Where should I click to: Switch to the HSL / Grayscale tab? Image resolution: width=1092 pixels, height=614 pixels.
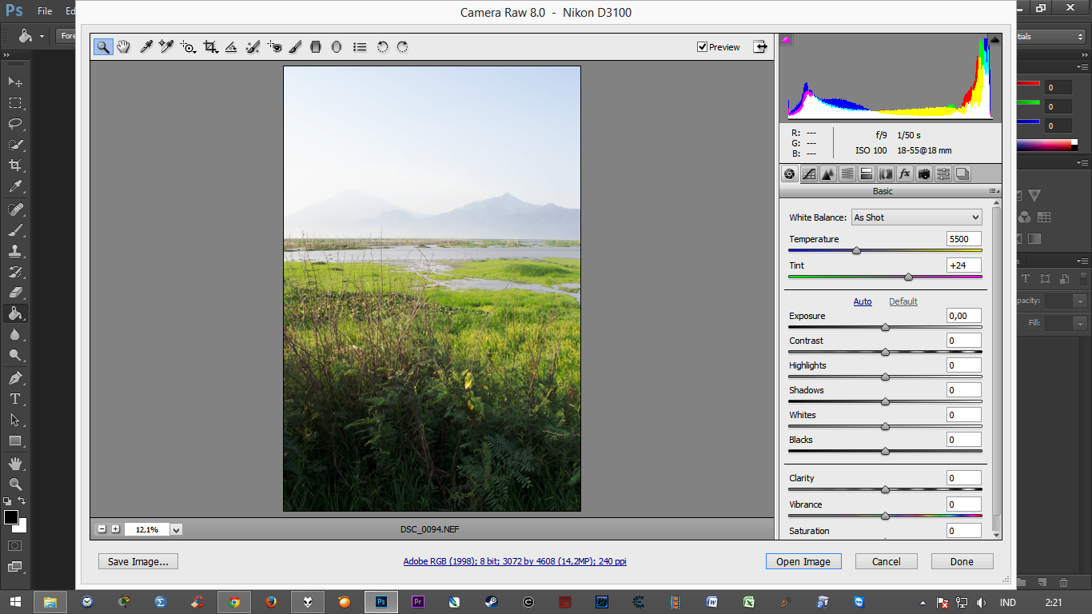tap(847, 173)
